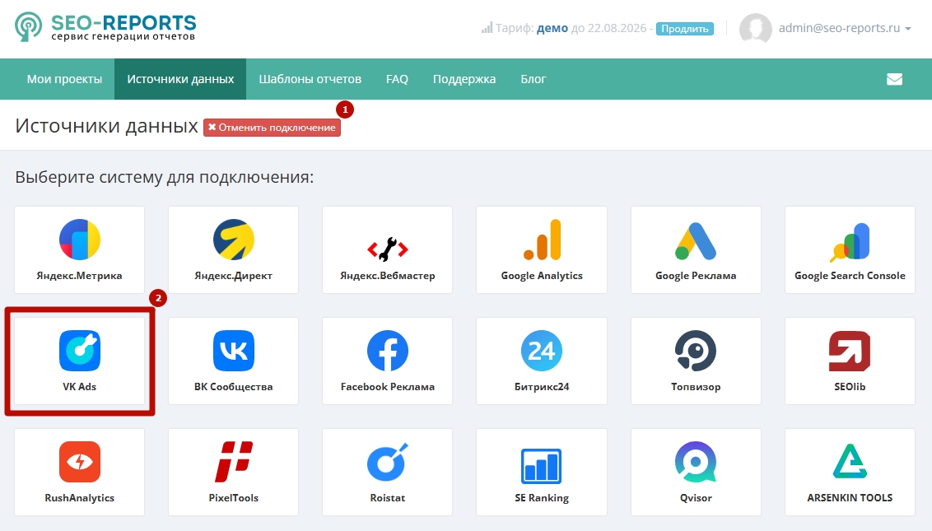This screenshot has width=932, height=531.
Task: Click the Яндекс.Метрика label text
Action: (80, 275)
